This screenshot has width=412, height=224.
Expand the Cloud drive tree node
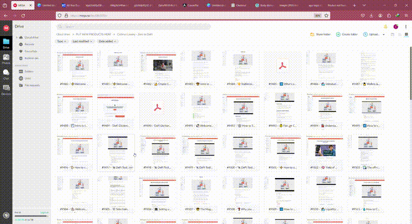tap(17, 37)
